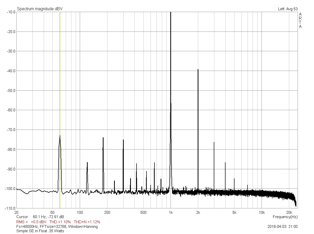314x234 pixels.
Task: Click the timestamp '2016-04-03 21:00'
Action: point(283,227)
